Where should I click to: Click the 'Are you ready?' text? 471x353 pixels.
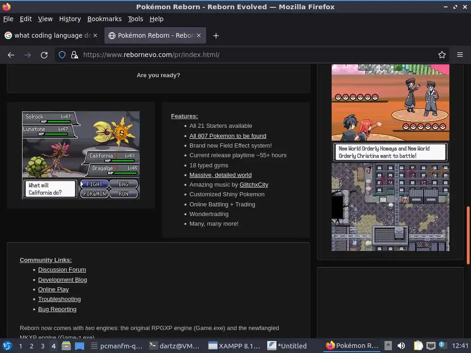[158, 75]
